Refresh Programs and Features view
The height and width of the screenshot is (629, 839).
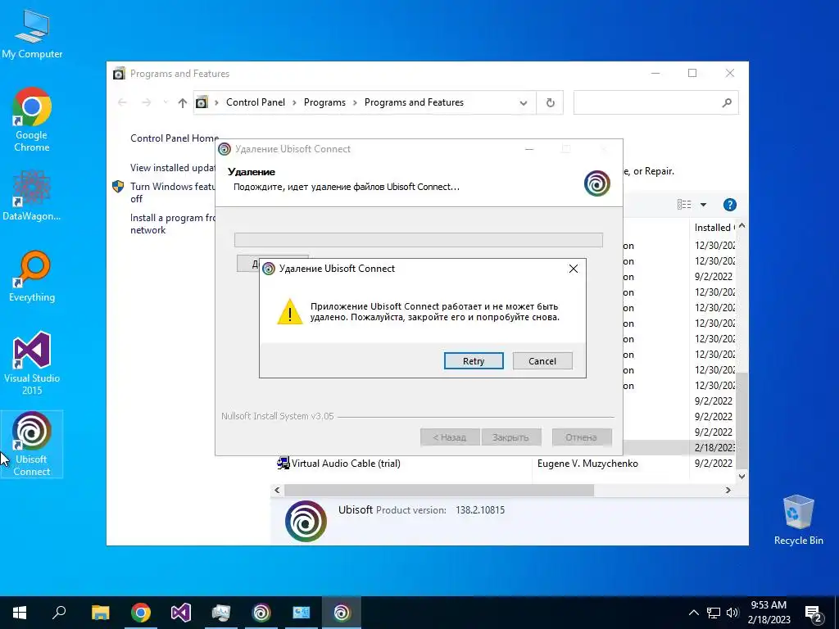550,102
